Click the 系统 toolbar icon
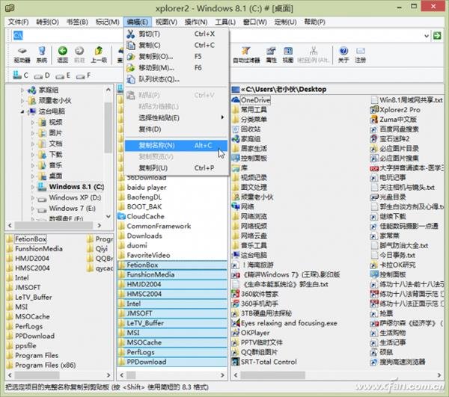 (x=42, y=55)
